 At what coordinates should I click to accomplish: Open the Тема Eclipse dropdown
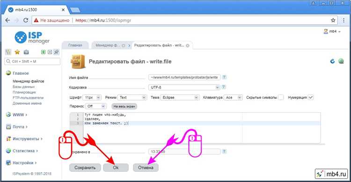tap(180, 97)
